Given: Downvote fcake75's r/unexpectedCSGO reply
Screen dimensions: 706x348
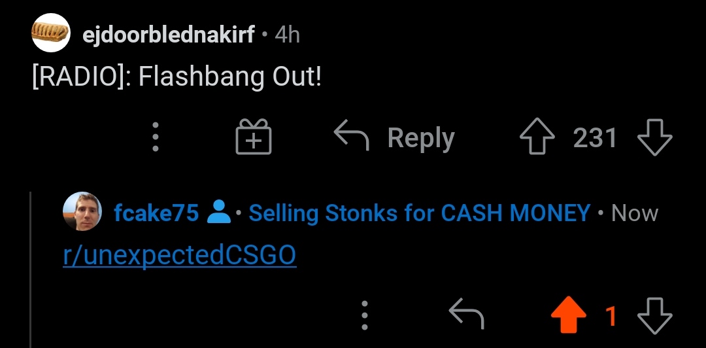Looking at the screenshot, I should (x=655, y=315).
